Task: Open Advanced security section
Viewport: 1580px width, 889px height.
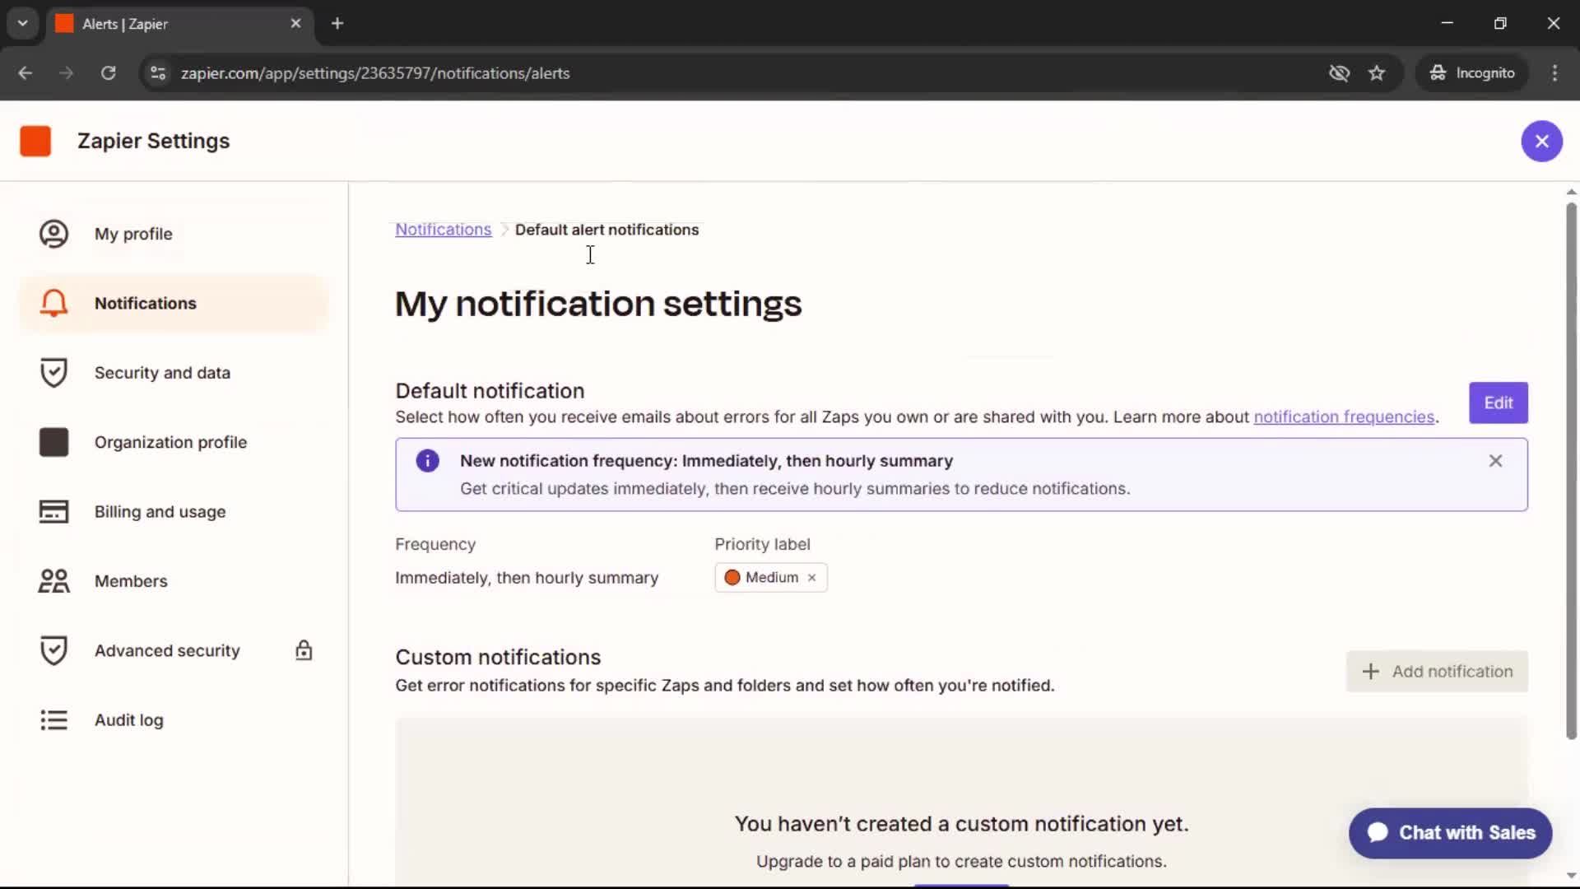Action: pos(174,650)
